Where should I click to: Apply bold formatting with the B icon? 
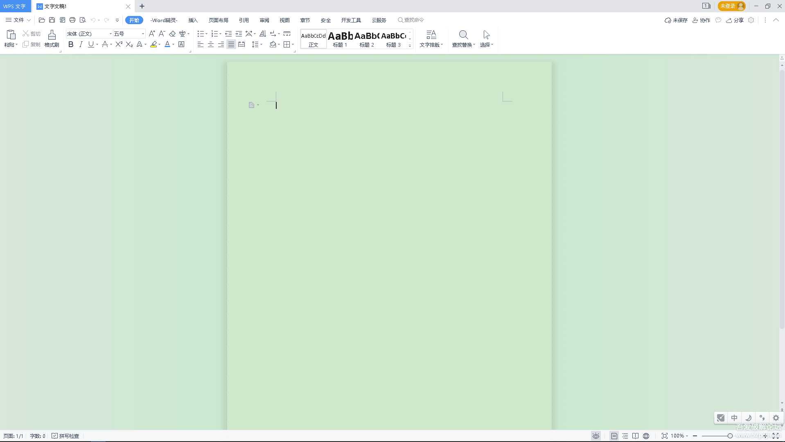coord(71,44)
